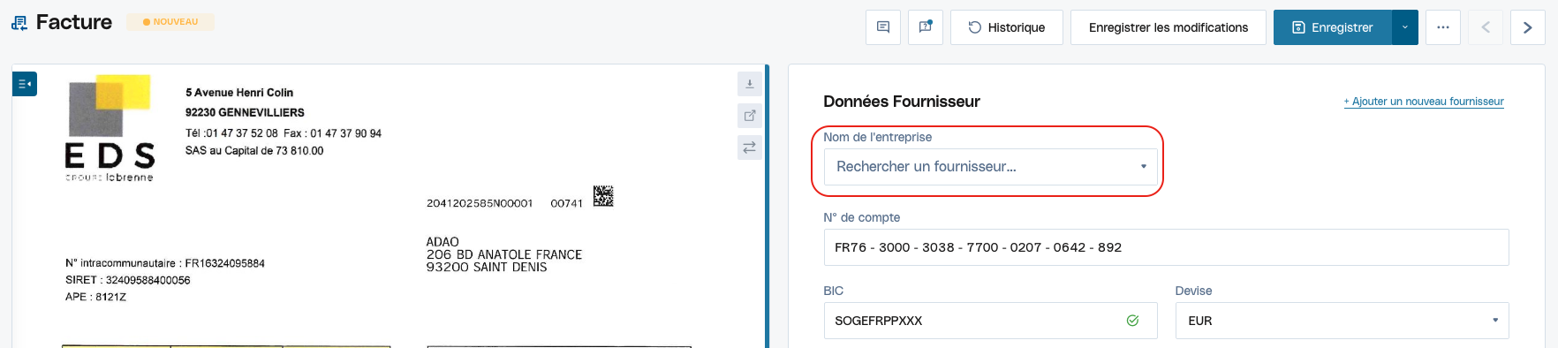Click Enregistrer les modifications
1558x348 pixels.
1168,27
